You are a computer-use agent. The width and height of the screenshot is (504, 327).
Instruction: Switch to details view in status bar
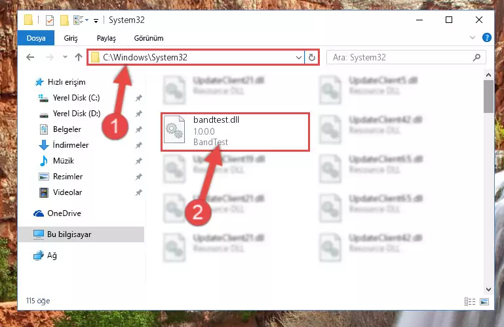(470, 302)
